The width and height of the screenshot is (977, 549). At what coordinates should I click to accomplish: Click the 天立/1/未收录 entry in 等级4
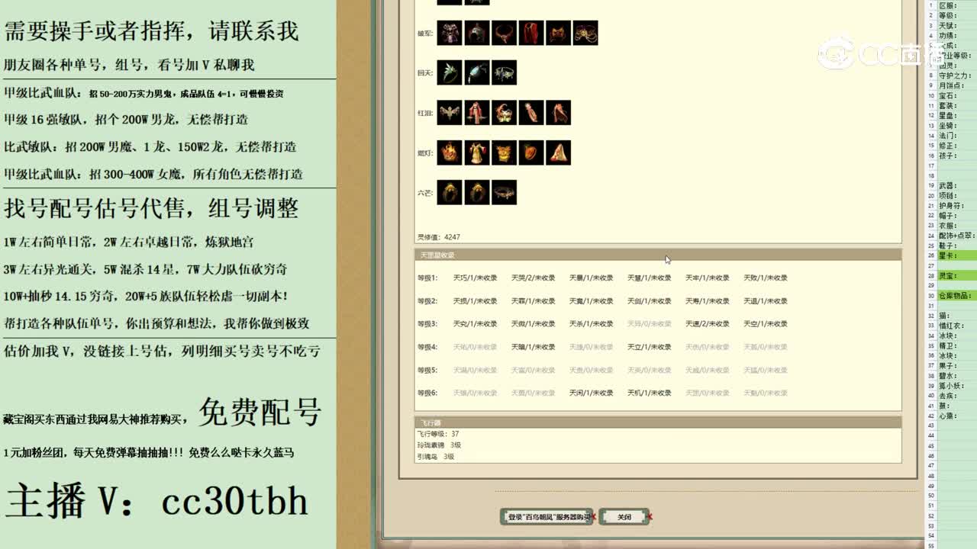click(x=649, y=347)
